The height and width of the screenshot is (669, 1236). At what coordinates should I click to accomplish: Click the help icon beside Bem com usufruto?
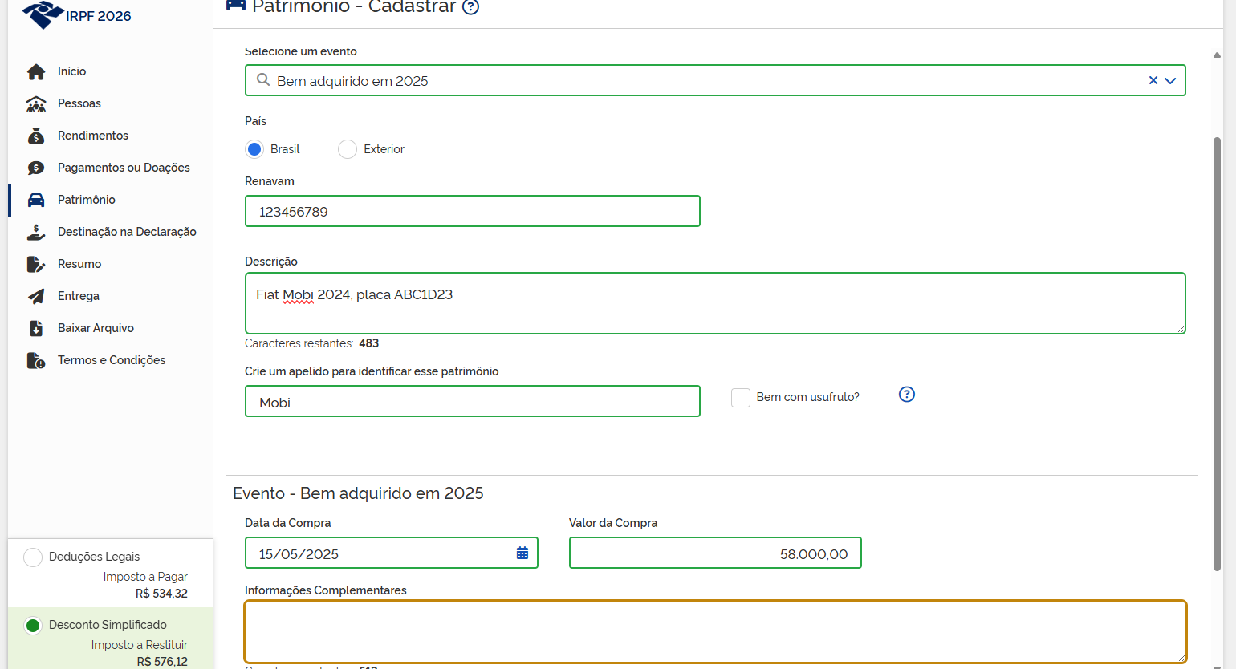(x=906, y=395)
